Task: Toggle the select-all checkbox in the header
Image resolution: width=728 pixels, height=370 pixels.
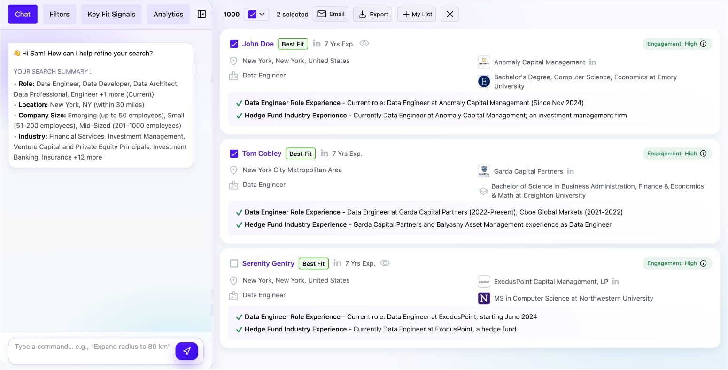Action: pyautogui.click(x=252, y=14)
